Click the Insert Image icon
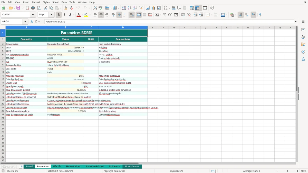This screenshot has height=173, width=308. [x=148, y=8]
